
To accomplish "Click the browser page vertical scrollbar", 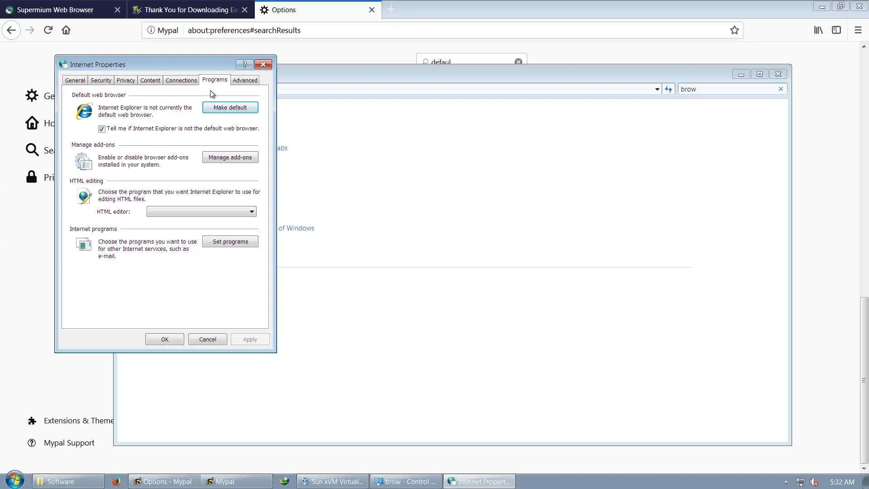I will (x=864, y=380).
